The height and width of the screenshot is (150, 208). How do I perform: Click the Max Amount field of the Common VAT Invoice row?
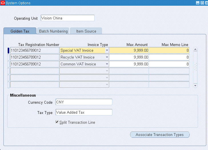point(129,64)
